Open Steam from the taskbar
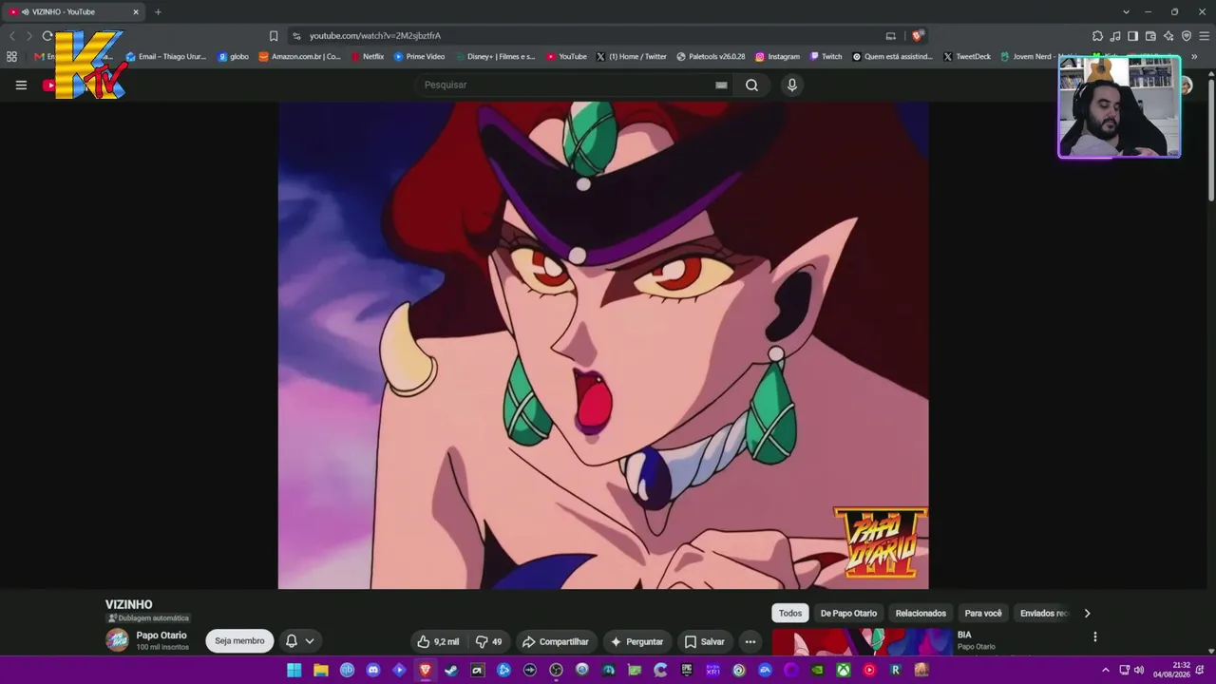The height and width of the screenshot is (684, 1216). pyautogui.click(x=451, y=670)
